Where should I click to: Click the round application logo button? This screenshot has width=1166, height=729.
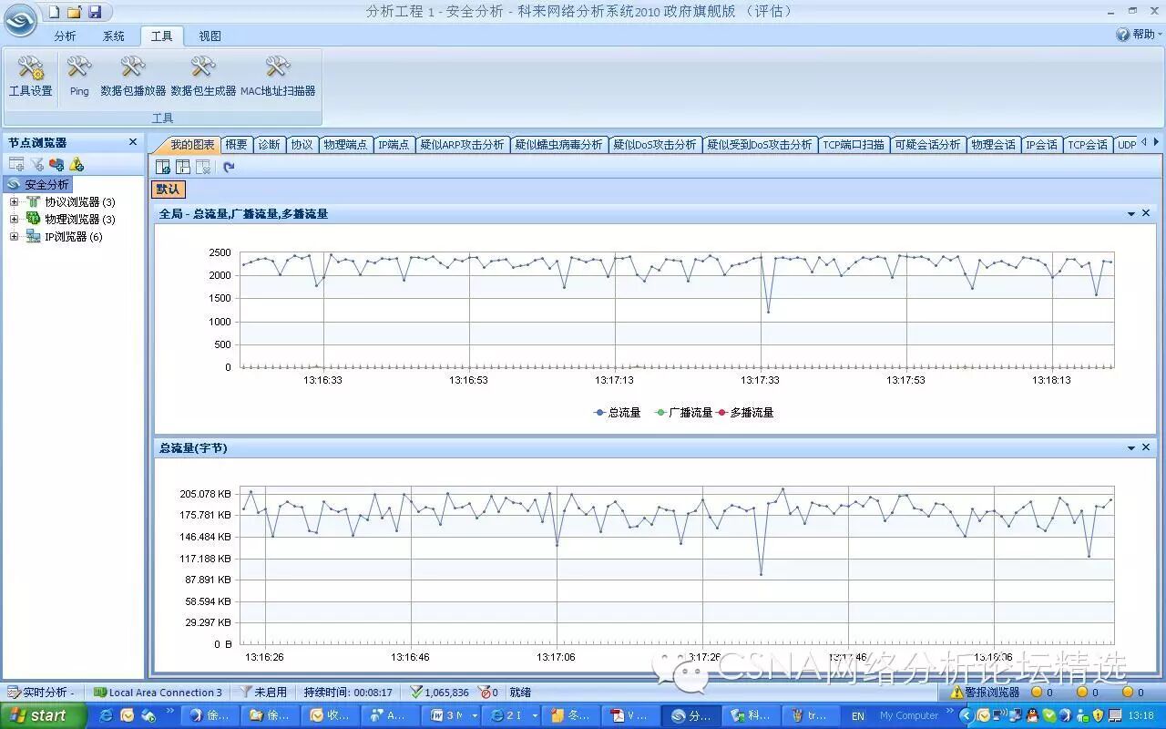pyautogui.click(x=20, y=20)
